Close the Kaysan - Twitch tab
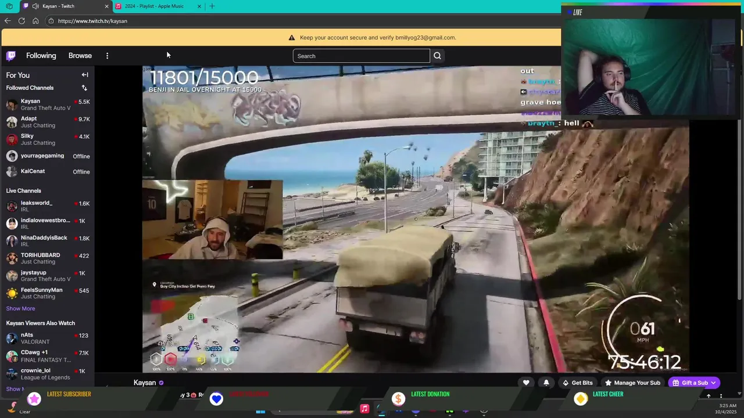Image resolution: width=744 pixels, height=418 pixels. [106, 6]
